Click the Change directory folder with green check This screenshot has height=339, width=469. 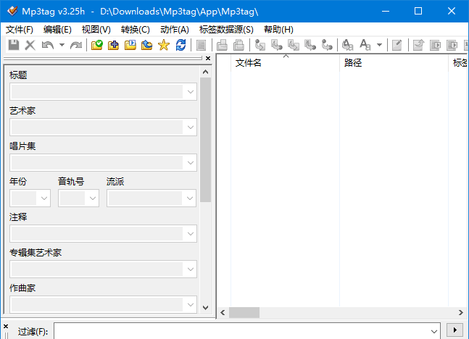click(x=97, y=45)
